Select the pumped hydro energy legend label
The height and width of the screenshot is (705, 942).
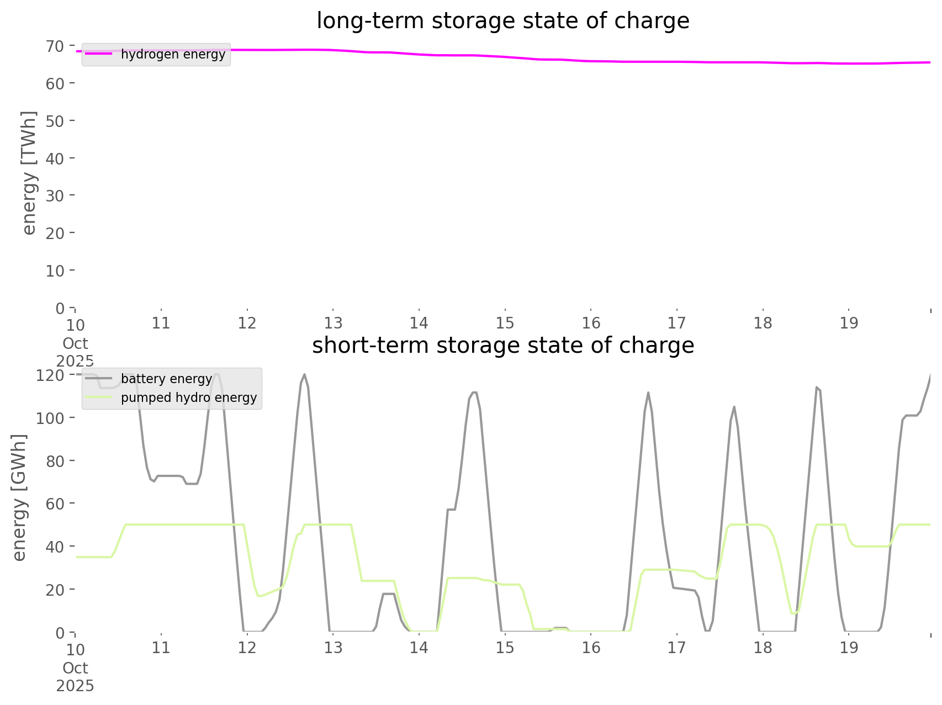[189, 397]
